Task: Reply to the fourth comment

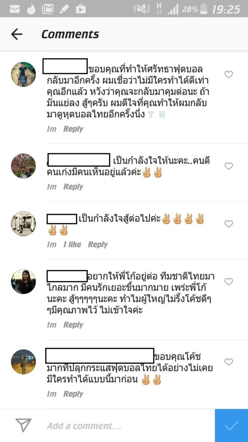Action: click(x=73, y=325)
